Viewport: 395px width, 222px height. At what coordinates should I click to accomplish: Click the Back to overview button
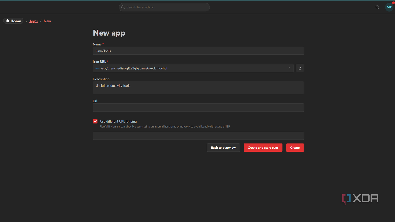click(x=223, y=148)
